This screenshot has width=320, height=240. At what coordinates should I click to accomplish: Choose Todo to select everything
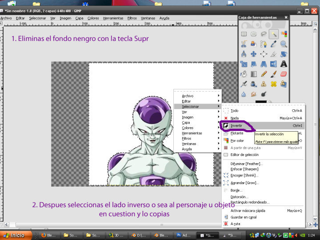point(263,111)
